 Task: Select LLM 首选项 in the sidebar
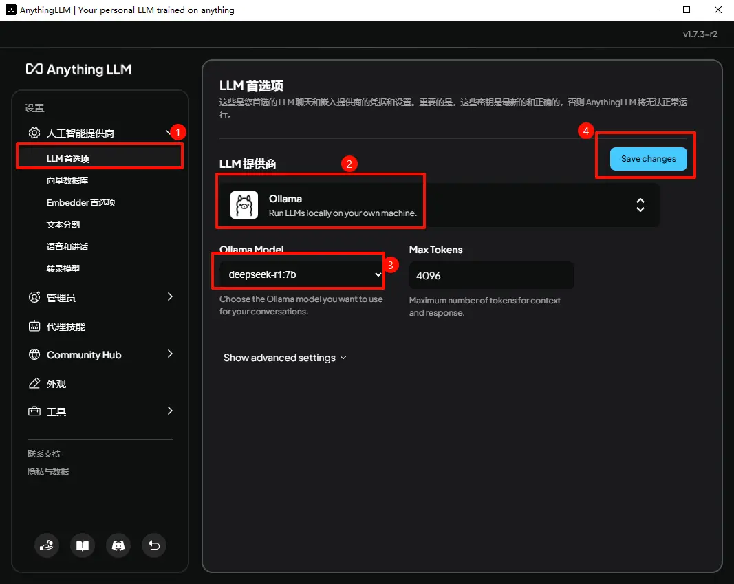[x=100, y=158]
